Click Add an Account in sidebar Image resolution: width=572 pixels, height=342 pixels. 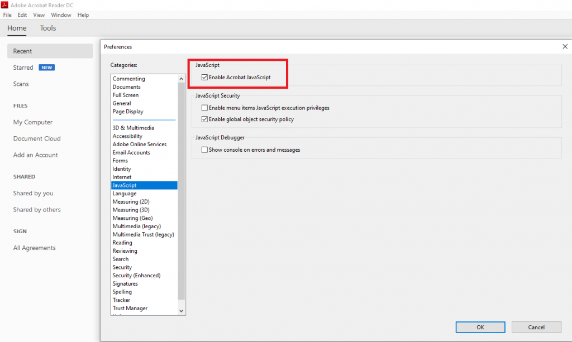pos(35,155)
